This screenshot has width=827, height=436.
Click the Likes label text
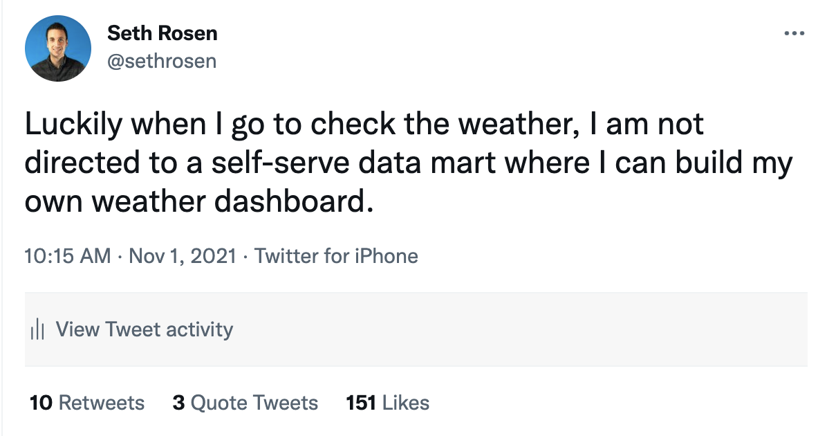(x=405, y=402)
